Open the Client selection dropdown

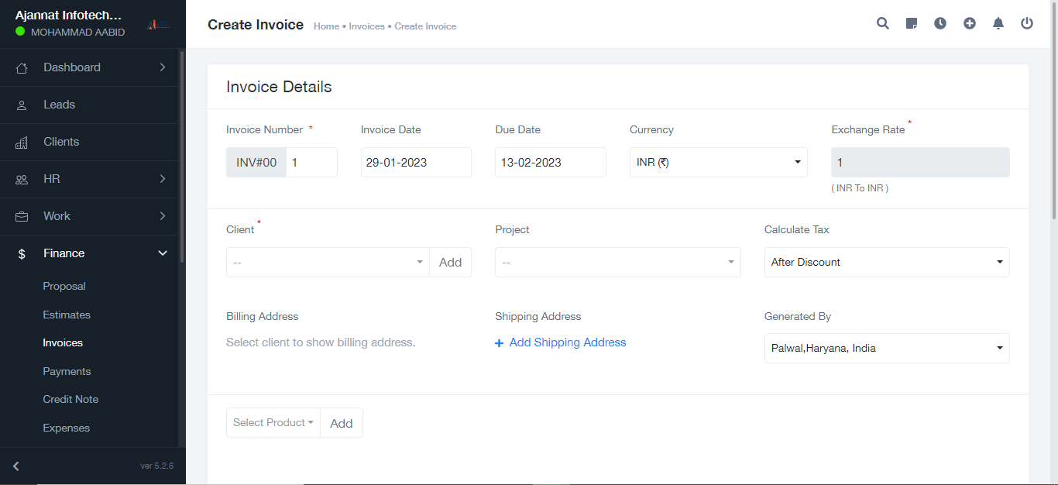click(x=328, y=263)
